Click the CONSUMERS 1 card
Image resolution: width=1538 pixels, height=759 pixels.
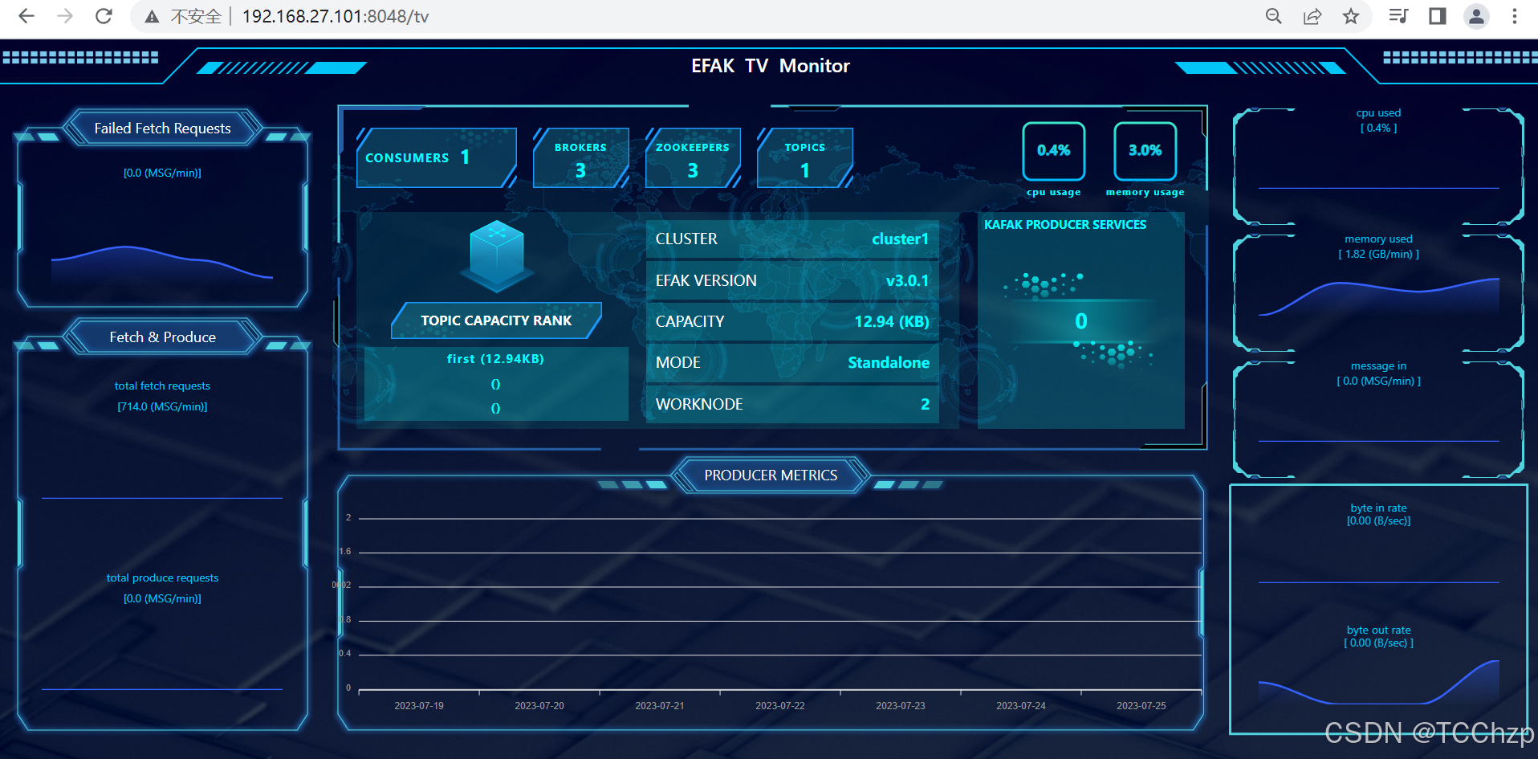tap(436, 157)
